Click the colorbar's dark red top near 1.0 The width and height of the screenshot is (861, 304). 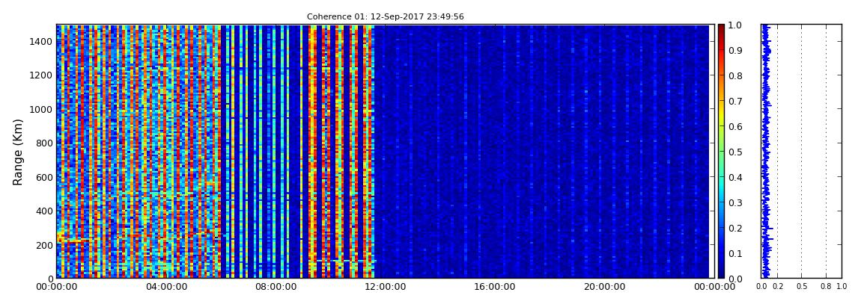(721, 29)
